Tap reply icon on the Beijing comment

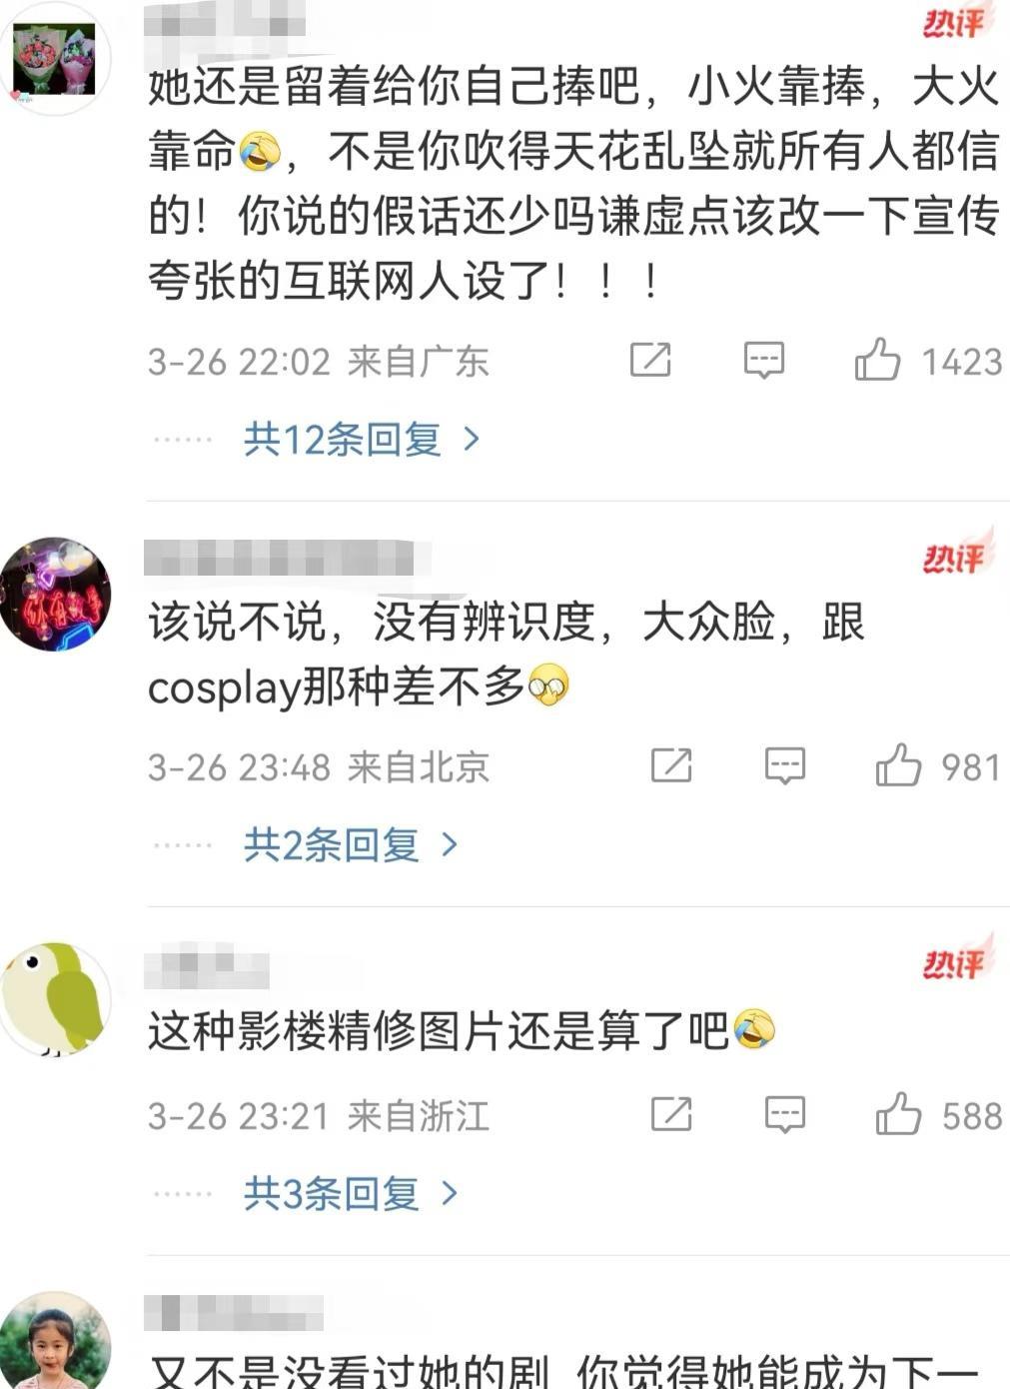click(x=785, y=765)
